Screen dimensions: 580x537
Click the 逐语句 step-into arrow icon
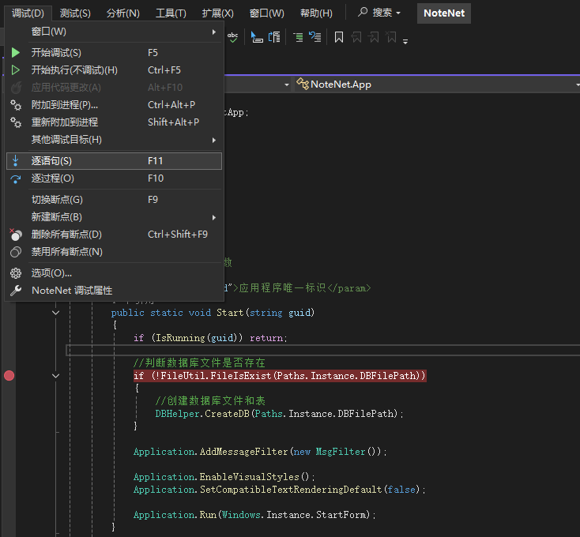16,160
